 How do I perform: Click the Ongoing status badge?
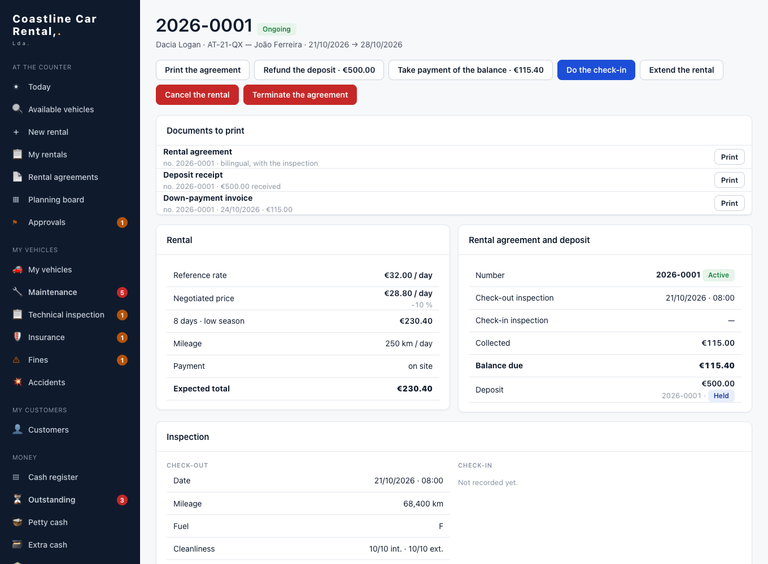pyautogui.click(x=277, y=29)
